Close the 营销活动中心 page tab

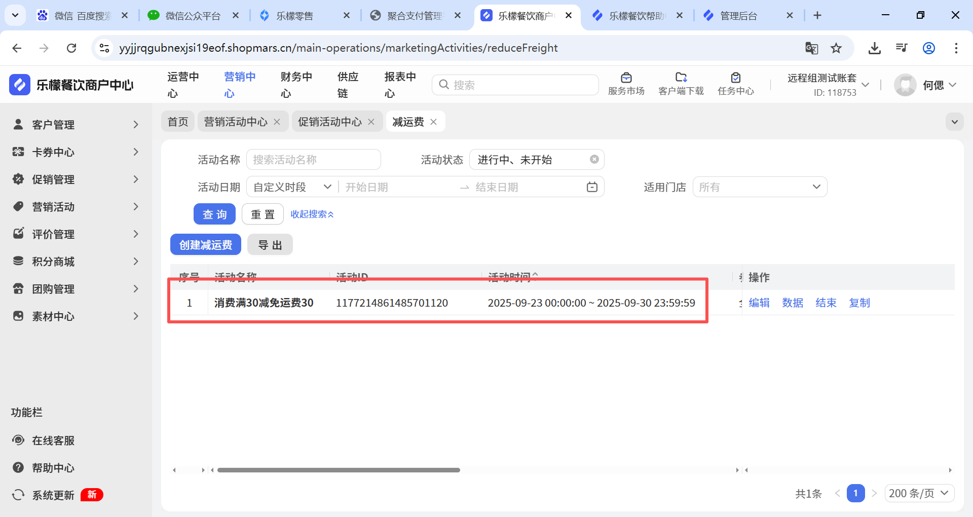277,122
